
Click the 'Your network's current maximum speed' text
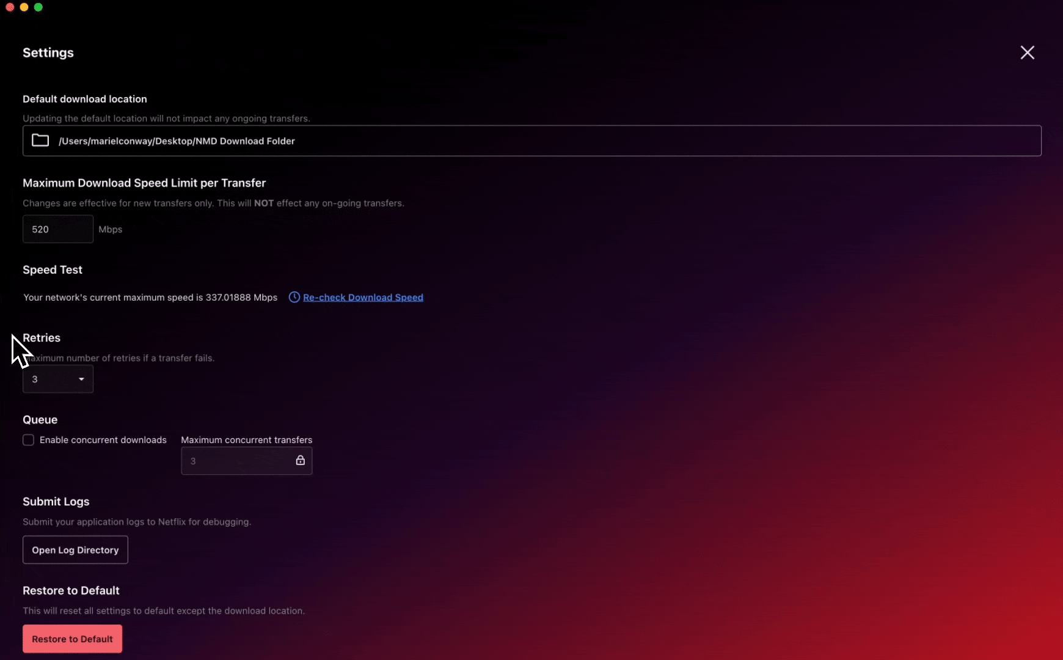click(x=150, y=298)
